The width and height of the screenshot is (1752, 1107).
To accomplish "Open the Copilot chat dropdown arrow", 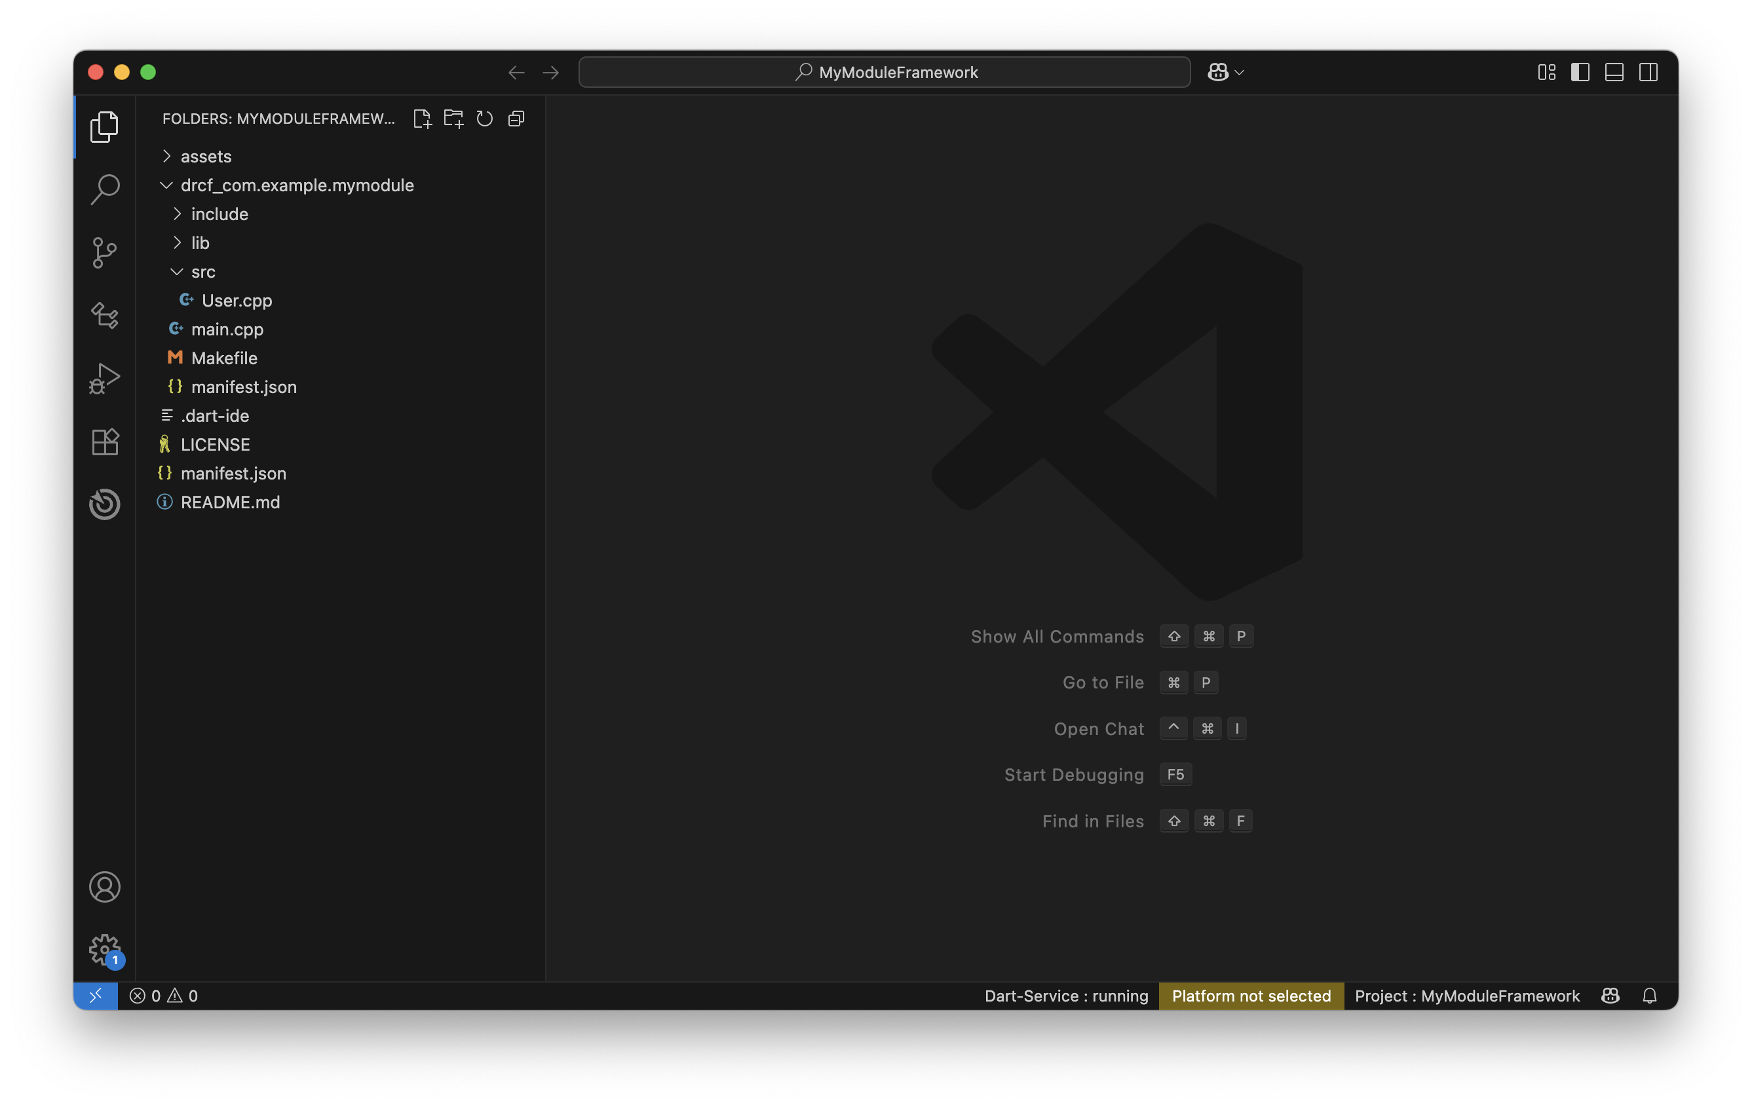I will pyautogui.click(x=1240, y=72).
